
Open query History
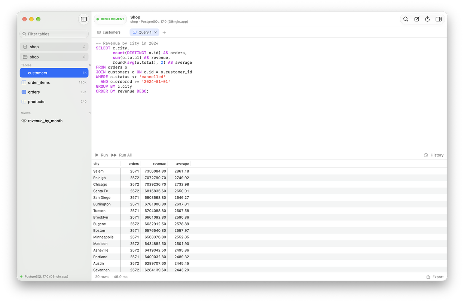(x=433, y=155)
